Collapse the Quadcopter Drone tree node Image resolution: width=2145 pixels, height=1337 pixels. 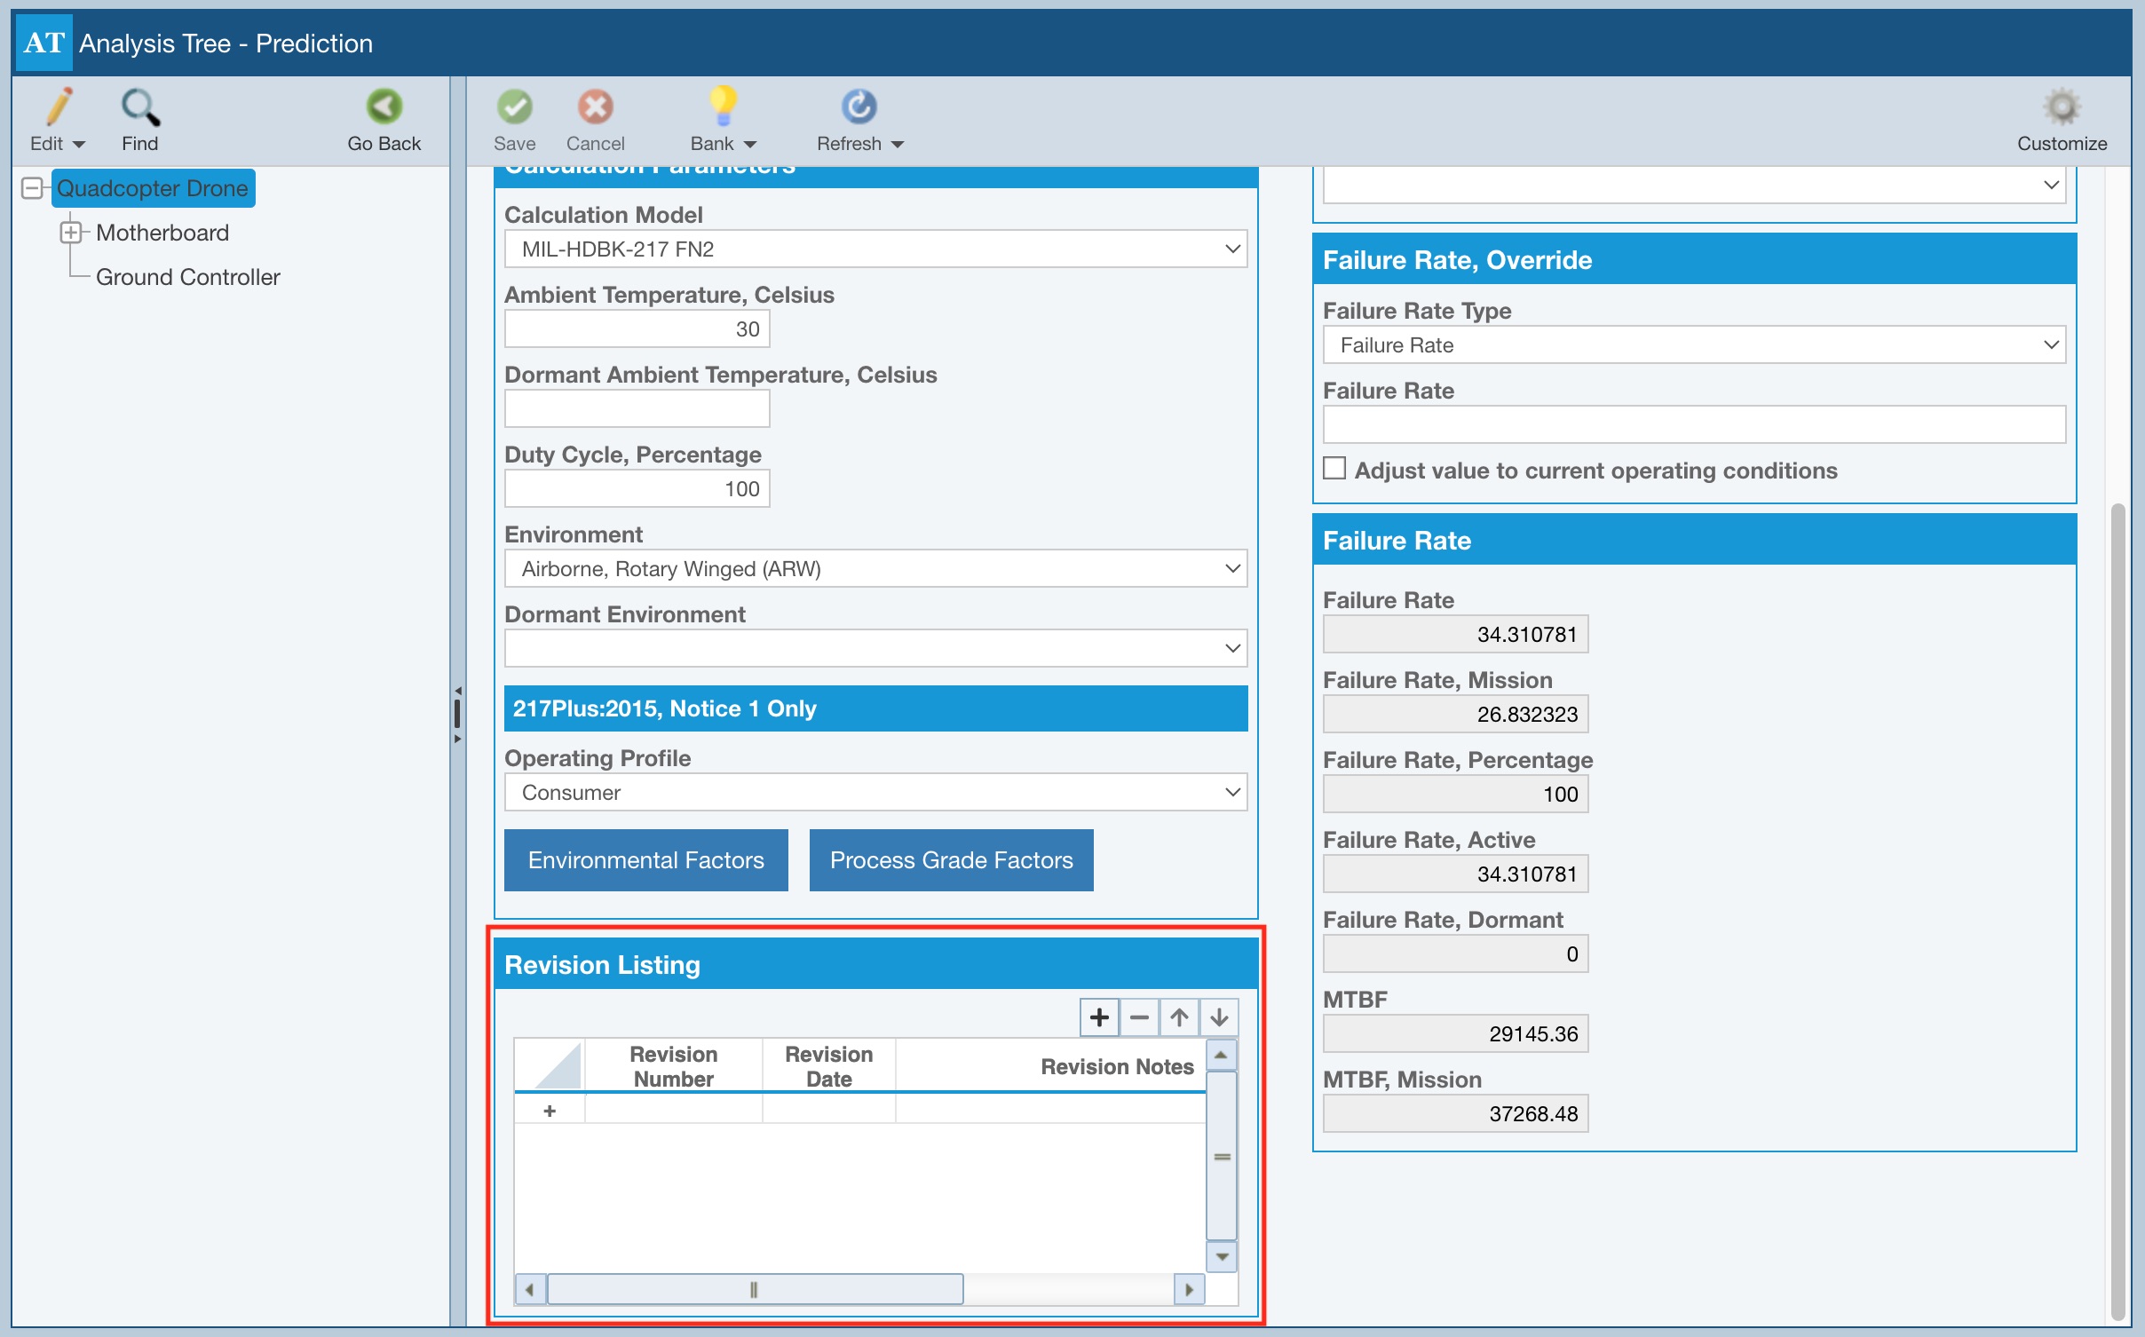pyautogui.click(x=32, y=188)
